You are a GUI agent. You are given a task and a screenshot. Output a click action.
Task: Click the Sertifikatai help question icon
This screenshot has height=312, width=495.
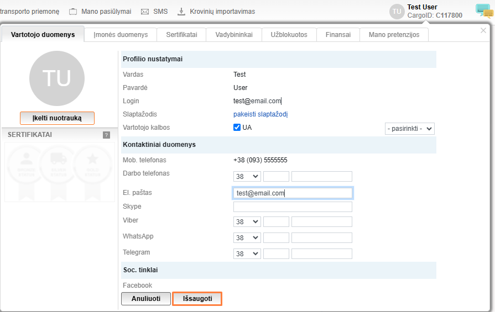click(106, 135)
